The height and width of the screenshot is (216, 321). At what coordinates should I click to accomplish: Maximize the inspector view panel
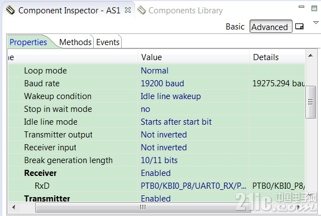click(314, 8)
